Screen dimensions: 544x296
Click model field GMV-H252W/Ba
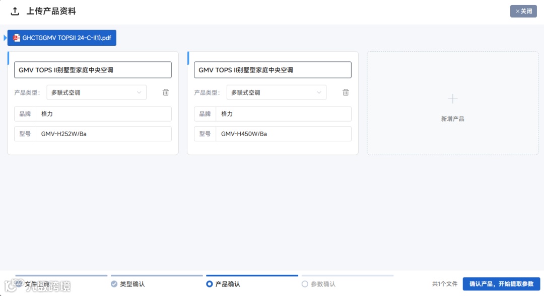(x=104, y=134)
